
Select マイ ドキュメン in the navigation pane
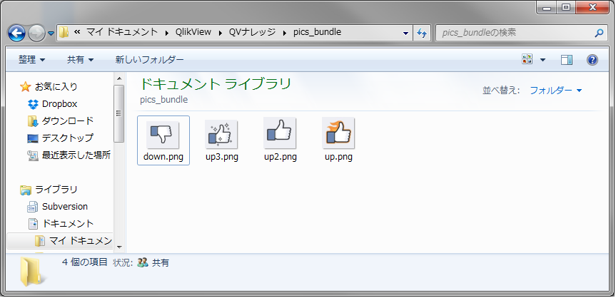pos(81,241)
